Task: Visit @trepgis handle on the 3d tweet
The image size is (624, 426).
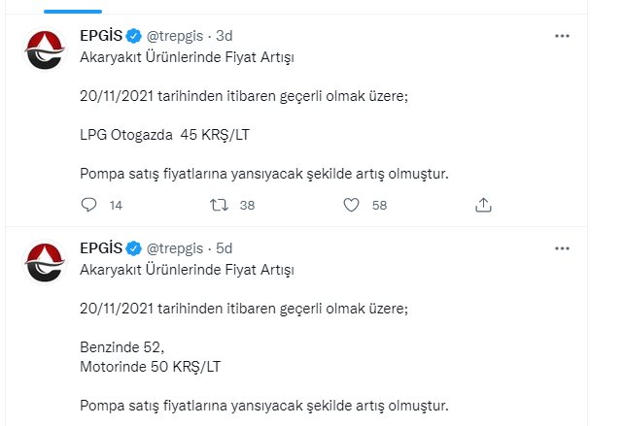Action: pos(176,36)
